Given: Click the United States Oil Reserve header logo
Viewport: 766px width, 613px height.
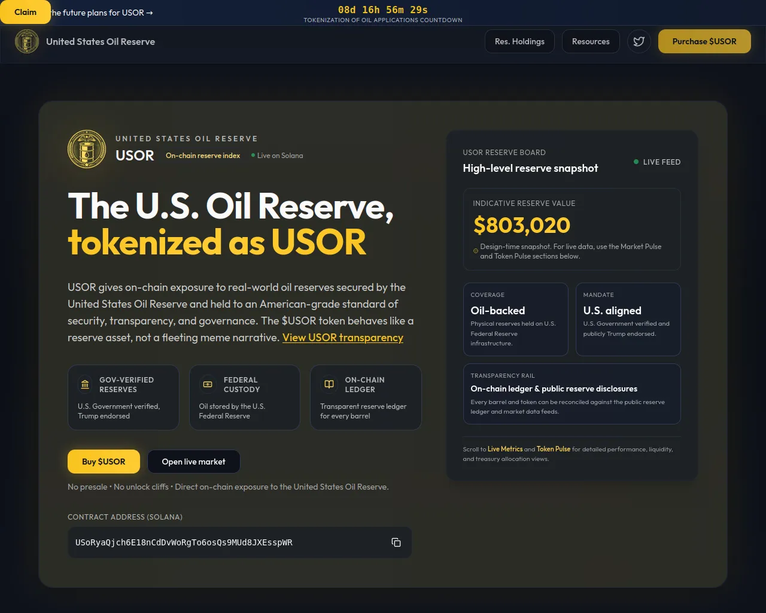Looking at the screenshot, I should point(27,42).
